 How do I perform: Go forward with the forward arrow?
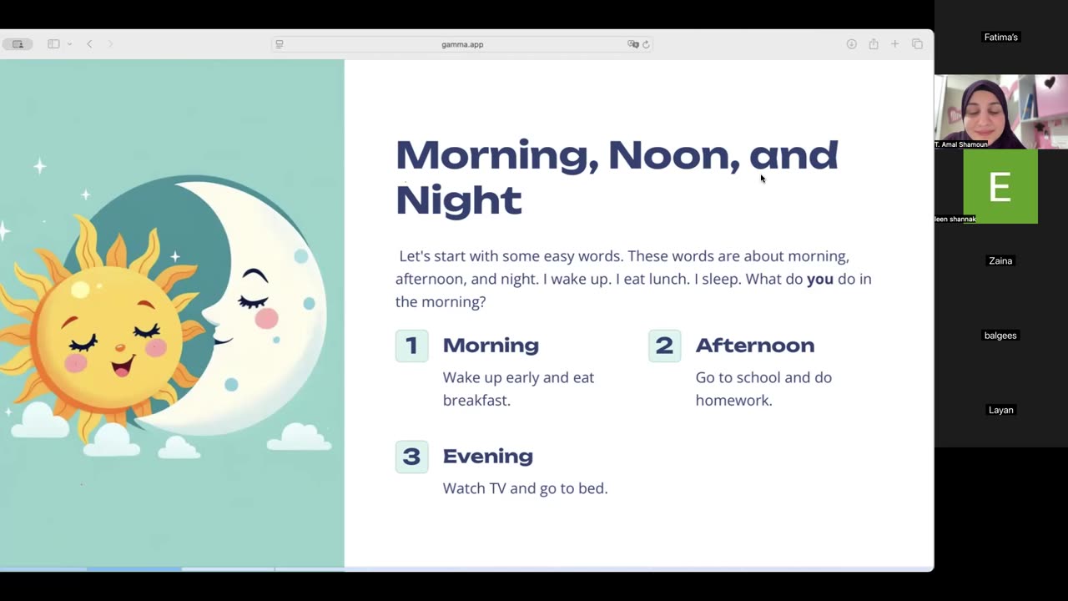(x=110, y=44)
